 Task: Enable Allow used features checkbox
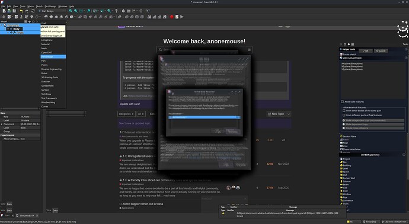[342, 102]
